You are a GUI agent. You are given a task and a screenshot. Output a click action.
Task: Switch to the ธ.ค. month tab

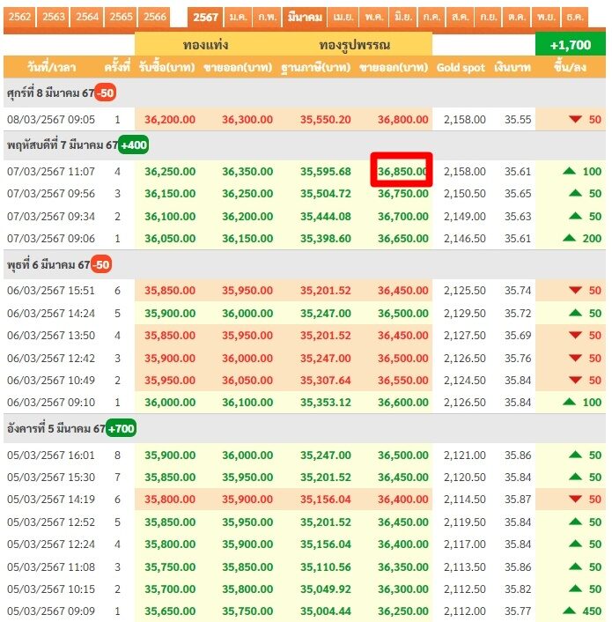click(x=575, y=18)
